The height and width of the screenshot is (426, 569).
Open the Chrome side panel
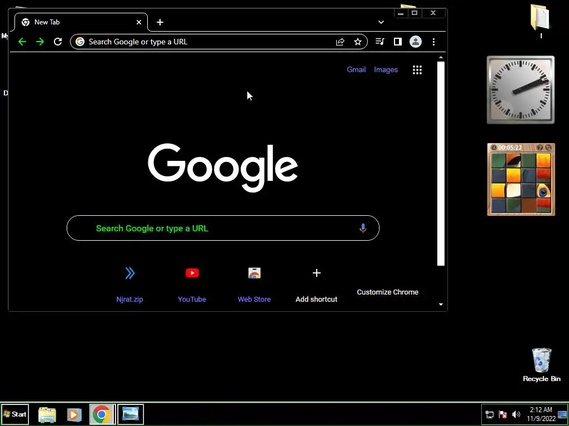pyautogui.click(x=398, y=42)
